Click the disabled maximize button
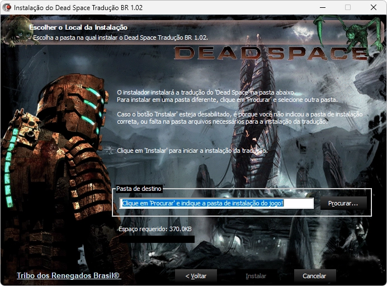 pos(348,7)
